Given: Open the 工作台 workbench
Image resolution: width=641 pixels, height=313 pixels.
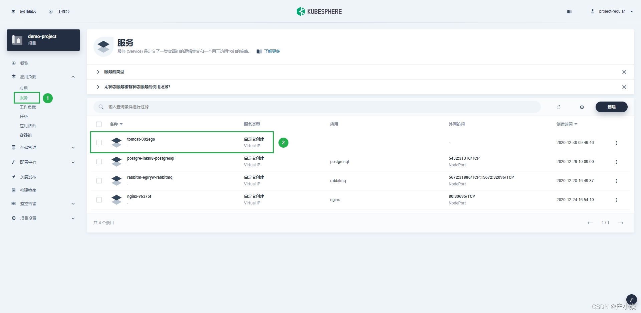Looking at the screenshot, I should [59, 11].
